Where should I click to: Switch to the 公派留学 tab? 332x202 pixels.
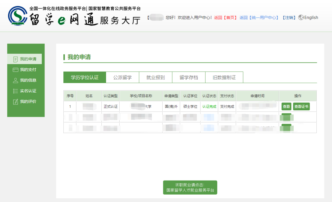pyautogui.click(x=123, y=78)
